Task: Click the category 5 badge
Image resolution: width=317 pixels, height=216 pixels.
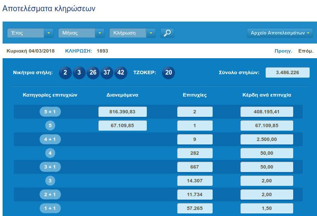Action: pyautogui.click(x=50, y=125)
